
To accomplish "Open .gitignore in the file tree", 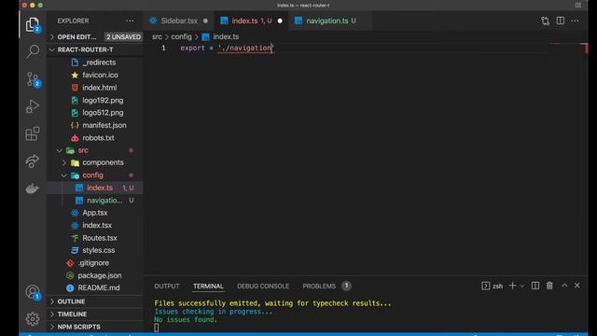I will coord(93,263).
